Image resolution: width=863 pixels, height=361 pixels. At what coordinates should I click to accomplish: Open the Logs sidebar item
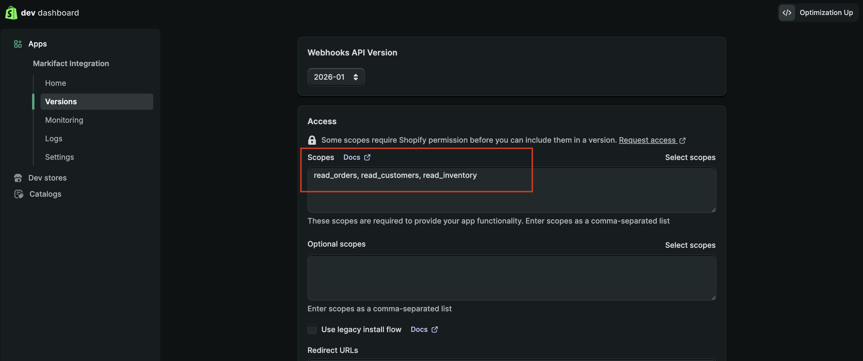(54, 139)
